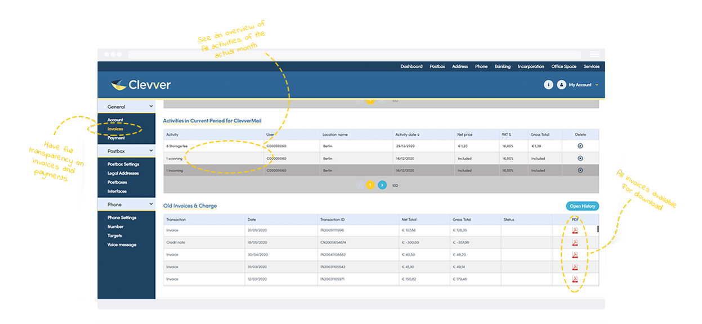This screenshot has height=324, width=702.
Task: Open Address in the top navigation
Action: (x=460, y=66)
